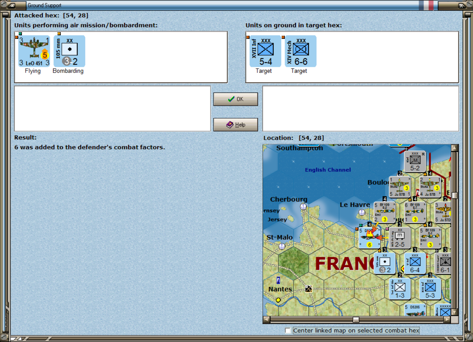The image size is (473, 342).
Task: Click the 5-2 mechanized unit on map
Action: (415, 162)
